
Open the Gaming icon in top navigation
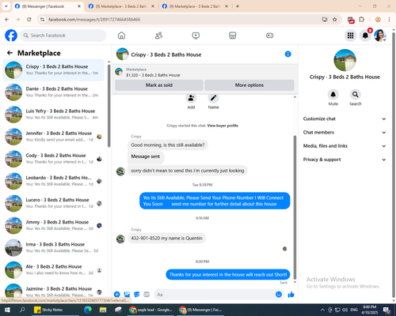[269, 36]
